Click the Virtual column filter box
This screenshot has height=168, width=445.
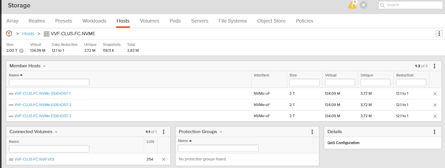pos(340,83)
